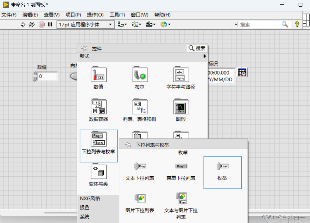Open the Distribute Objects dropdown

136,24
